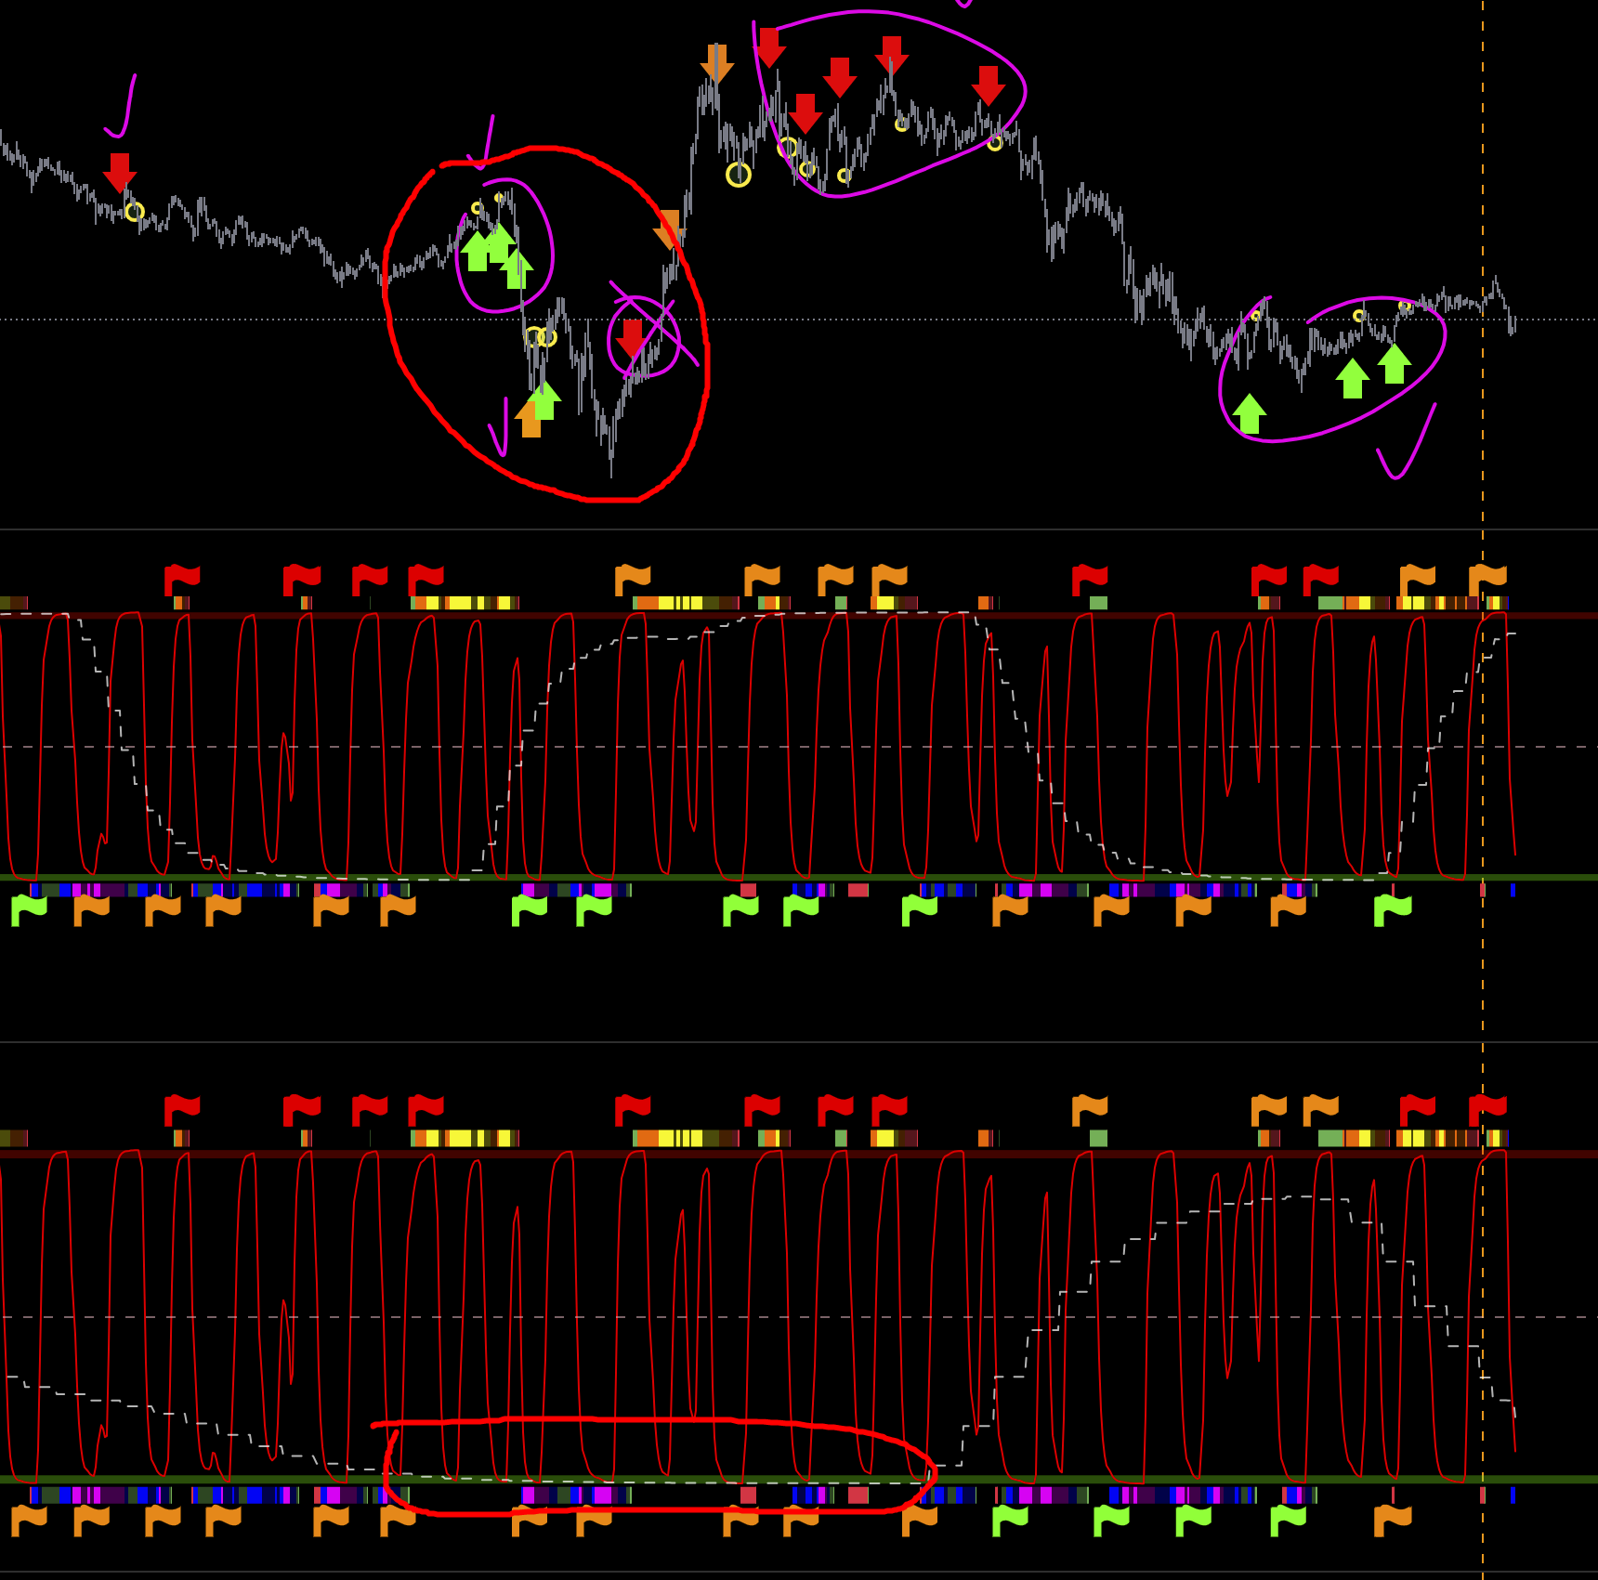Screen dimensions: 1598x1580
Task: Click orange down arrow inside the red circle
Action: coord(669,229)
